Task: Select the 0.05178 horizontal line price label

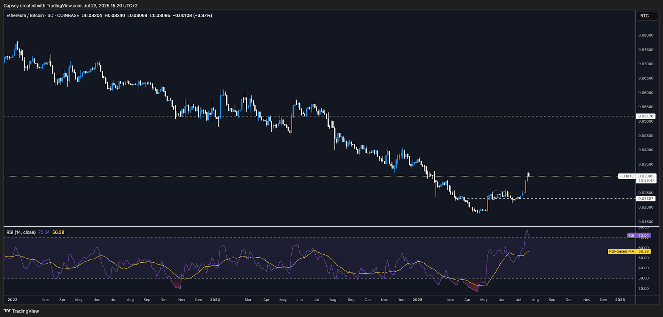Action: coord(646,116)
